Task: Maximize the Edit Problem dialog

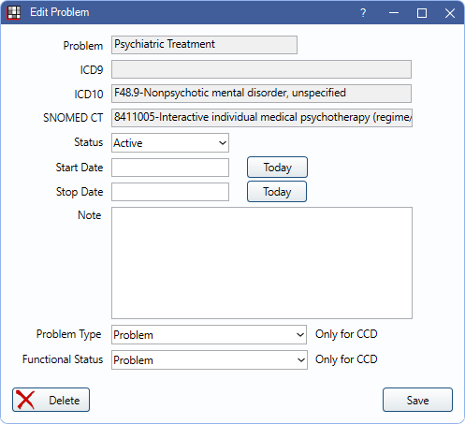Action: (x=422, y=13)
